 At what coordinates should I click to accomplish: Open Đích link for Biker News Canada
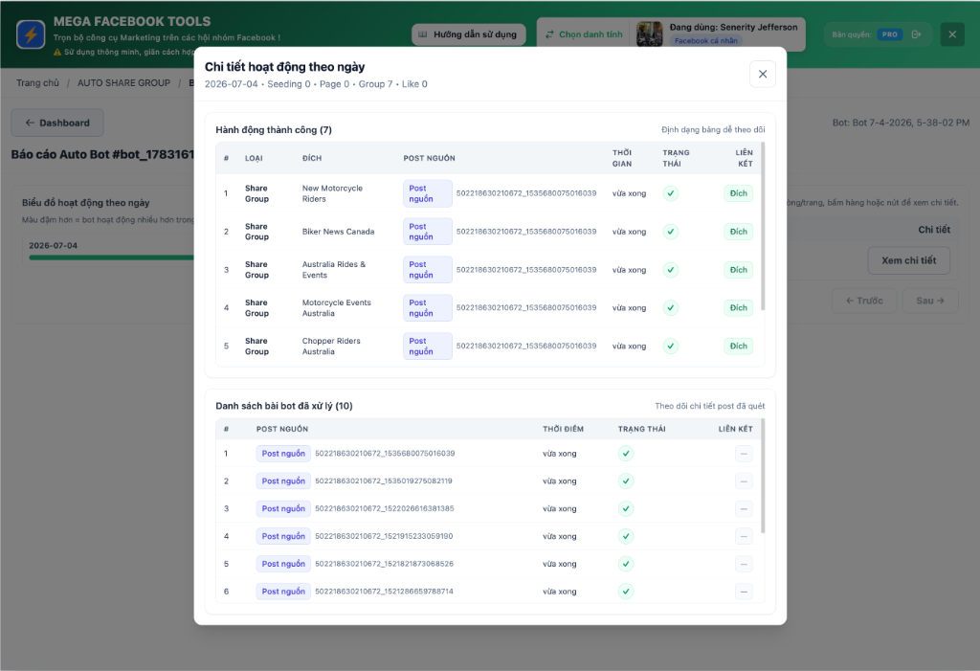[738, 232]
